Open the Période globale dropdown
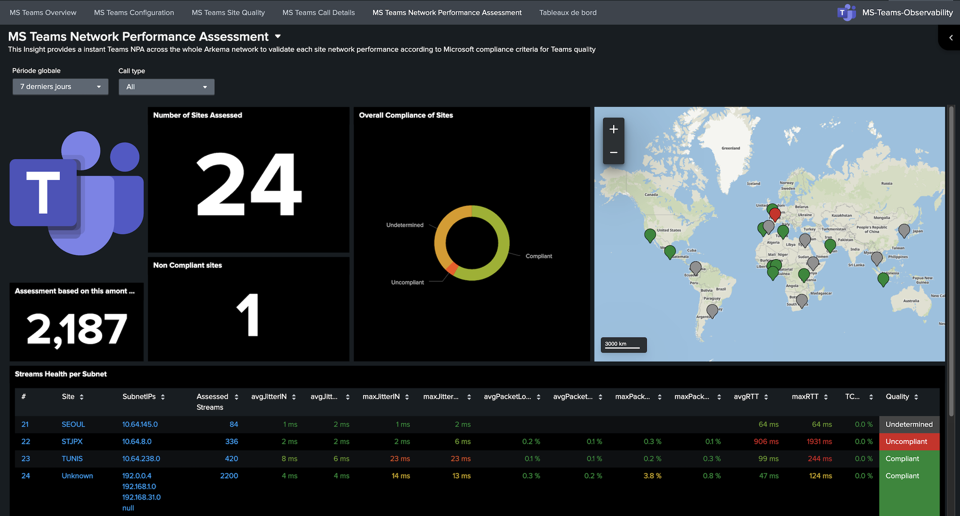Viewport: 960px width, 516px height. point(60,87)
